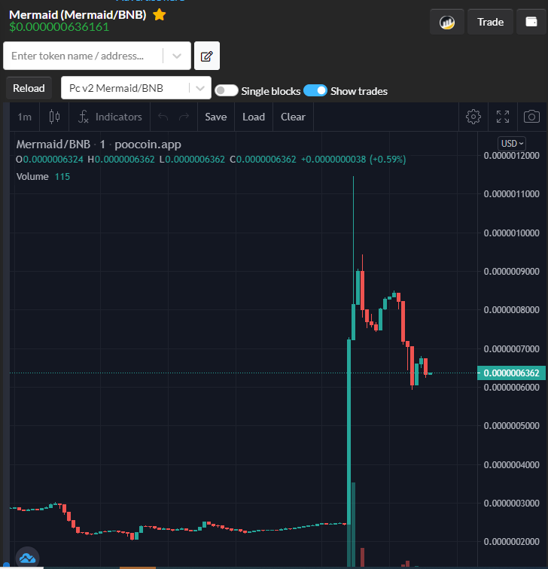Click the Mermaid/BNB chart title legend
This screenshot has height=569, width=548.
point(99,145)
